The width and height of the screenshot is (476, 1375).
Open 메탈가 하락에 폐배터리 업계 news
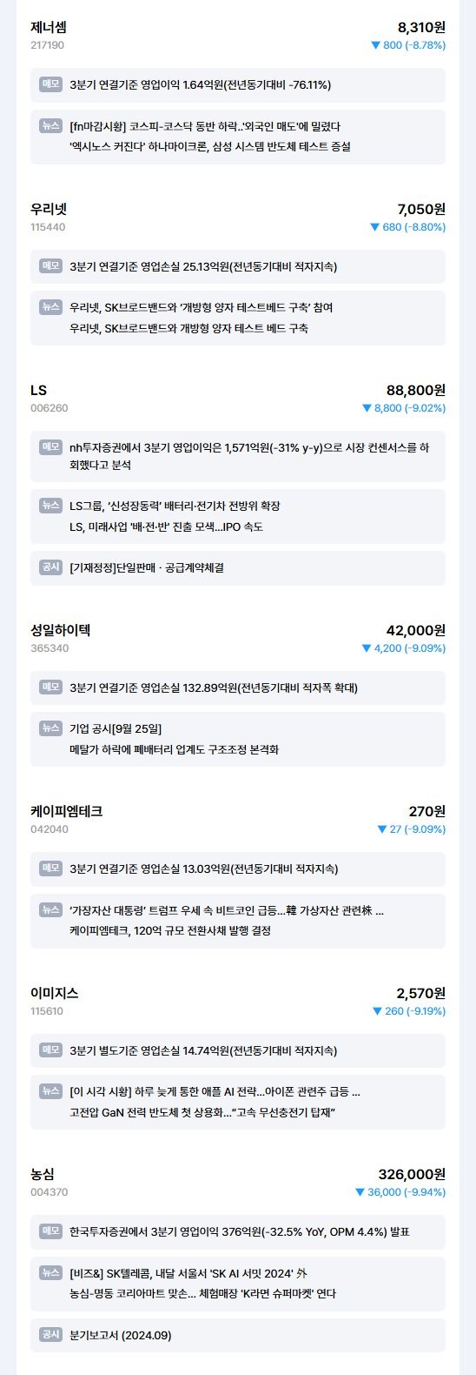[x=175, y=750]
